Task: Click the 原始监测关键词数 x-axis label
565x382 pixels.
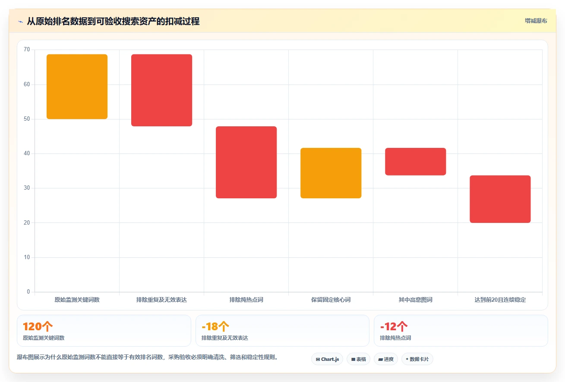Action: (77, 300)
